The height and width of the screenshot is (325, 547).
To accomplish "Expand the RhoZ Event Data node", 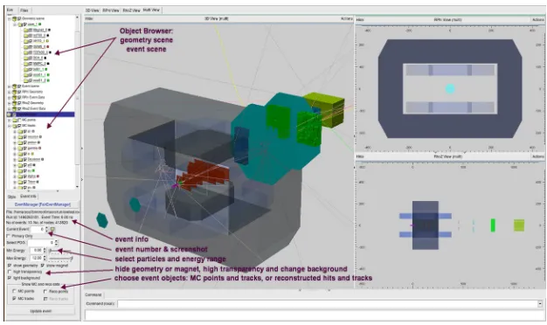I will [10, 108].
